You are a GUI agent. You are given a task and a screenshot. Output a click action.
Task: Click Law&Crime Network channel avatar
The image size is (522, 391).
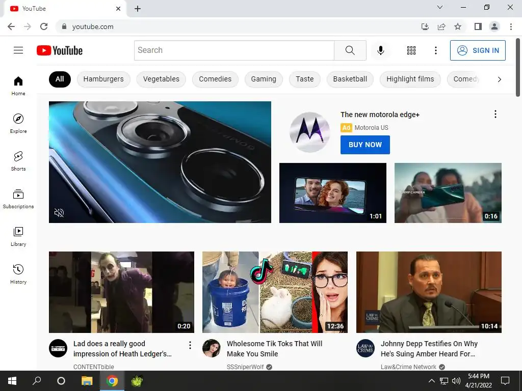click(x=365, y=348)
